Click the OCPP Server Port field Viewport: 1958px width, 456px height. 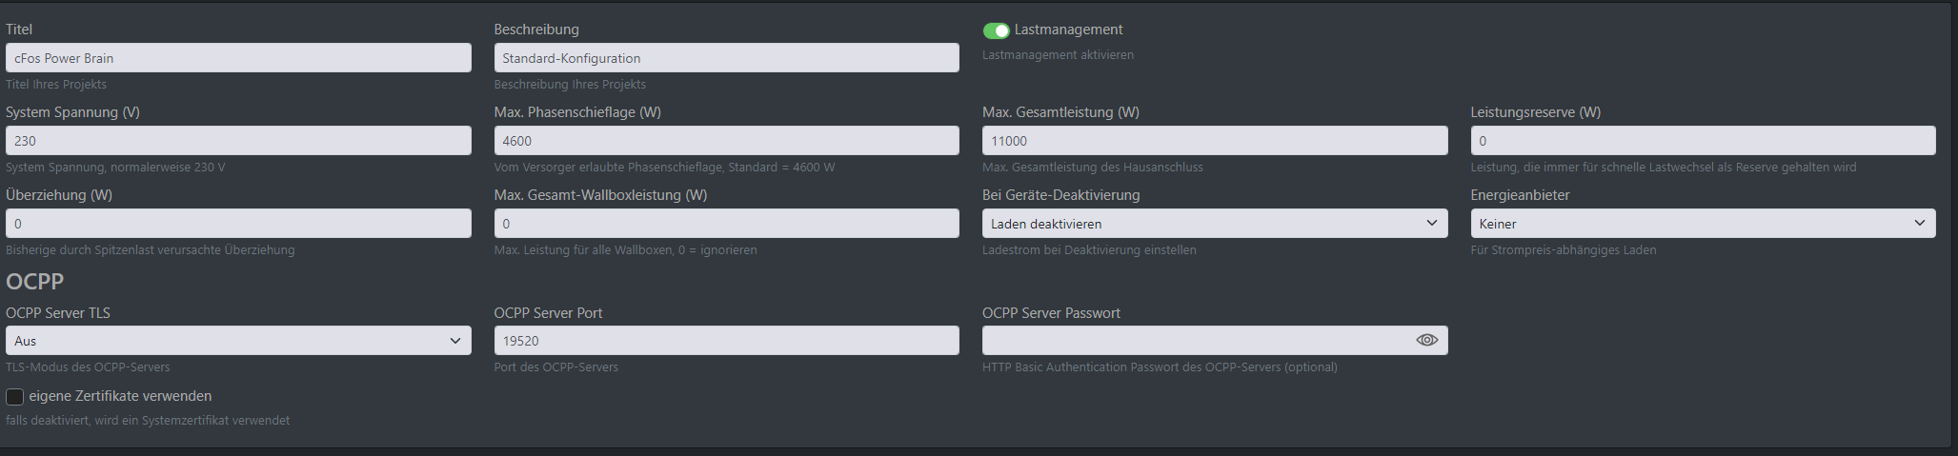726,341
